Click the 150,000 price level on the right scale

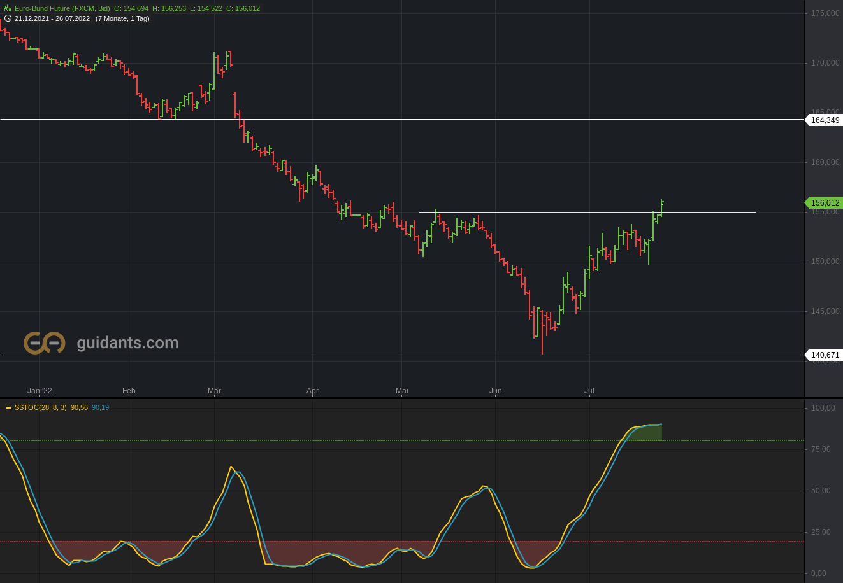[826, 262]
